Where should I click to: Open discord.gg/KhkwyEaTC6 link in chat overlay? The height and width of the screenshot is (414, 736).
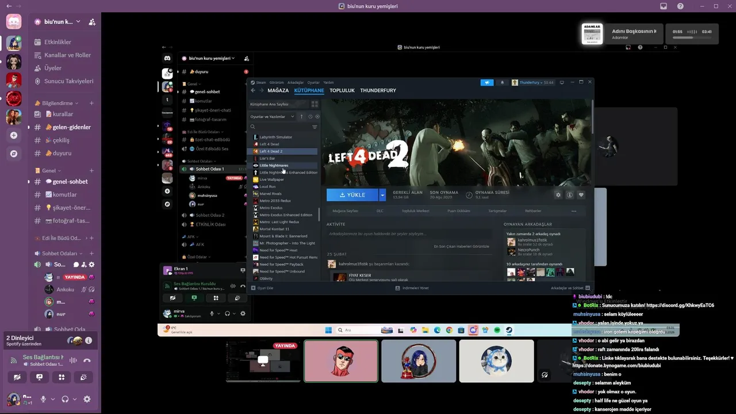pos(680,305)
